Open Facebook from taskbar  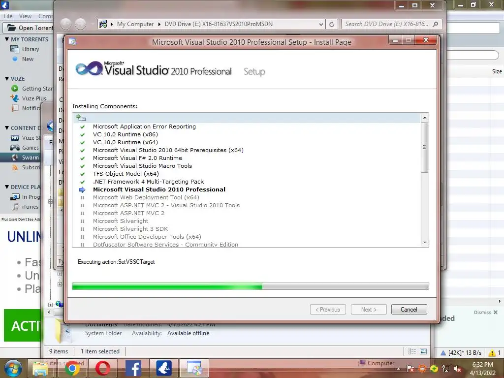[x=133, y=368]
